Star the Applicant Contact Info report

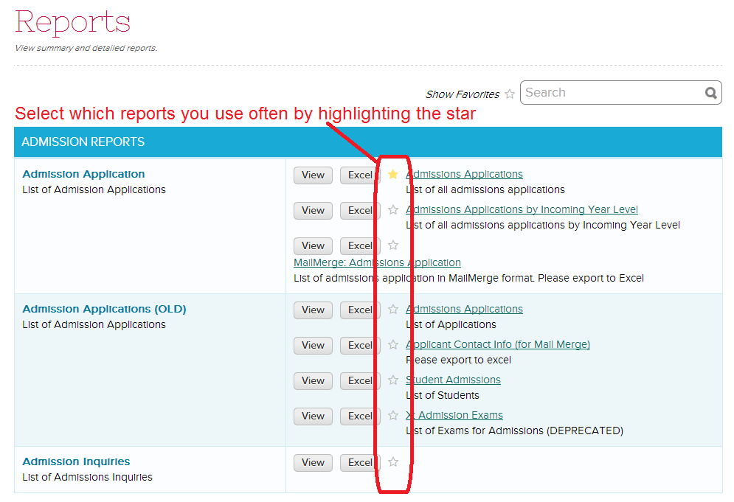tap(393, 345)
